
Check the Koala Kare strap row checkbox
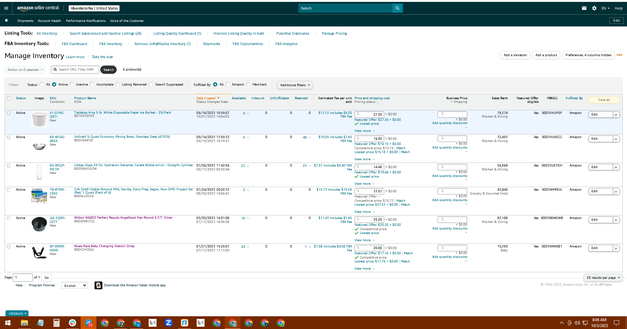[8, 246]
